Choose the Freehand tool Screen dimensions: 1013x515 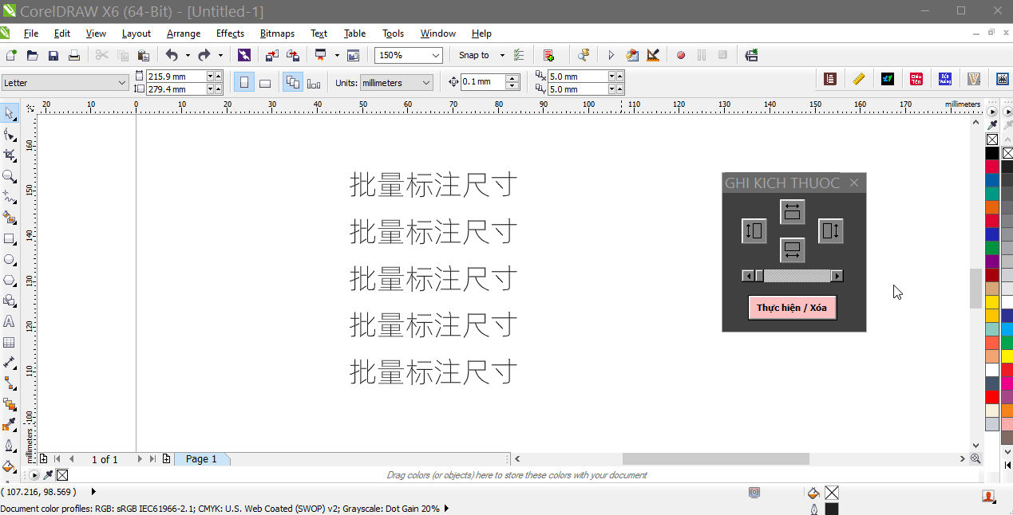10,196
